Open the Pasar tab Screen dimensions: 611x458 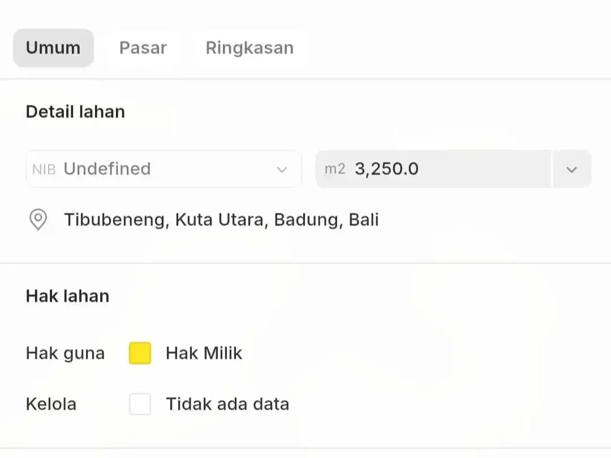point(143,48)
